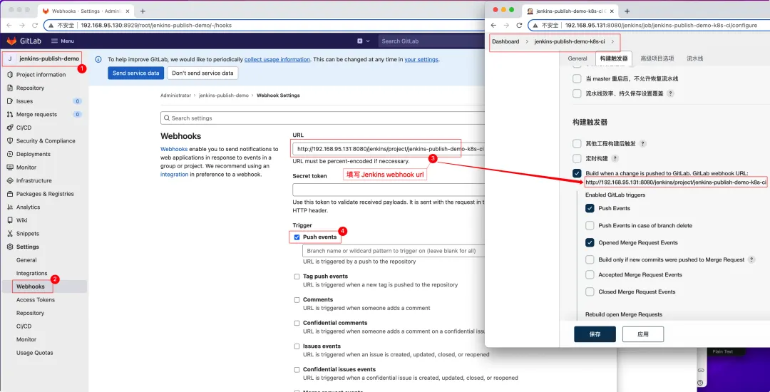Click help icon next to 定时构建
The height and width of the screenshot is (392, 770).
(x=615, y=158)
